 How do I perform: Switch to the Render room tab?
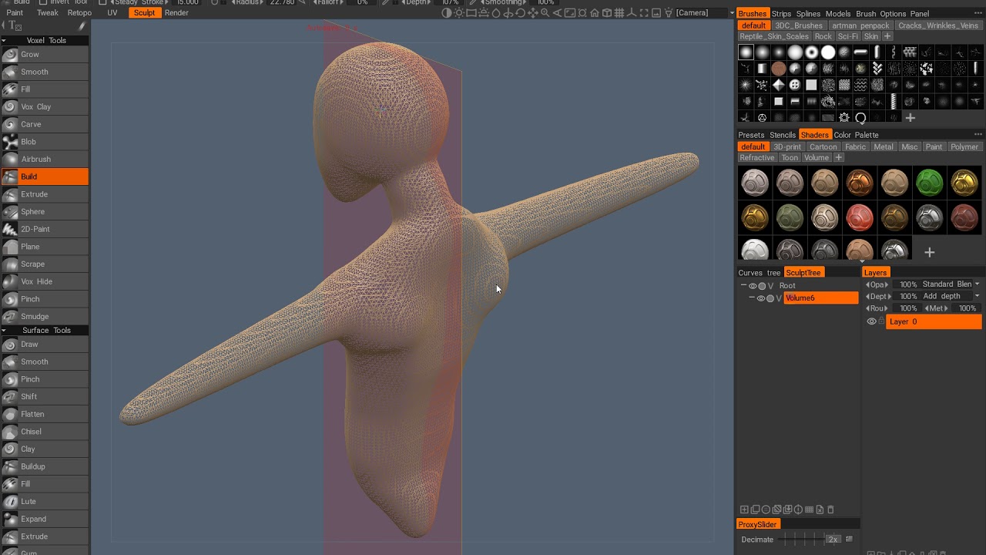coord(176,13)
